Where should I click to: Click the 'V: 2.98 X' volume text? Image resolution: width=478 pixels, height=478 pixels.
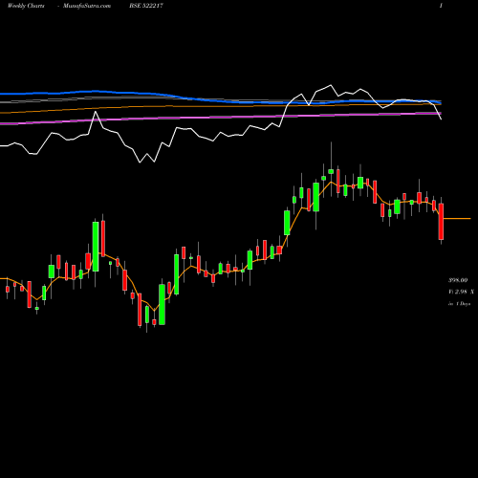tap(461, 292)
